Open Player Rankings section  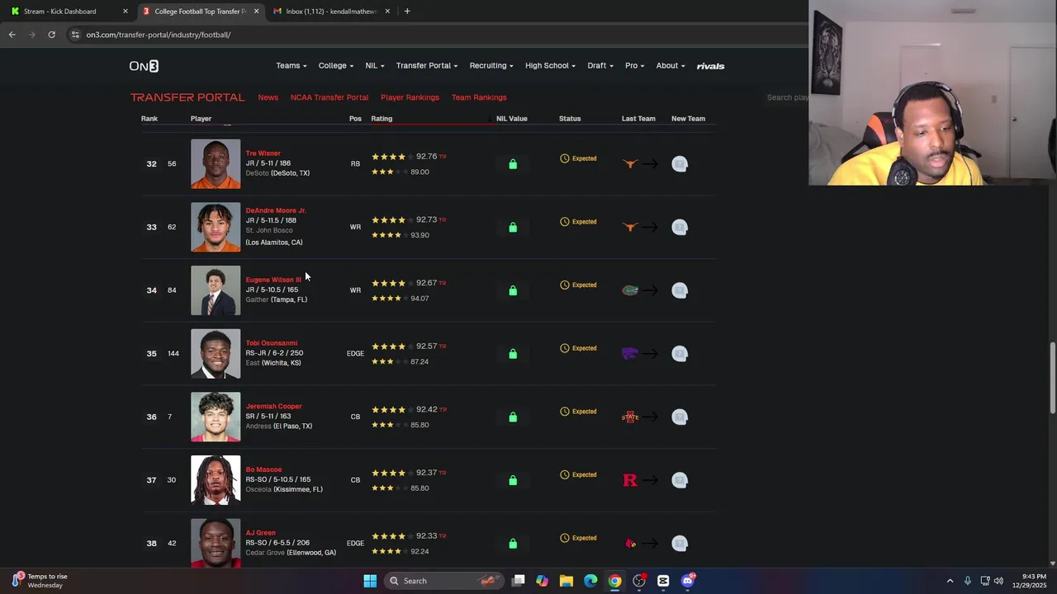click(410, 97)
